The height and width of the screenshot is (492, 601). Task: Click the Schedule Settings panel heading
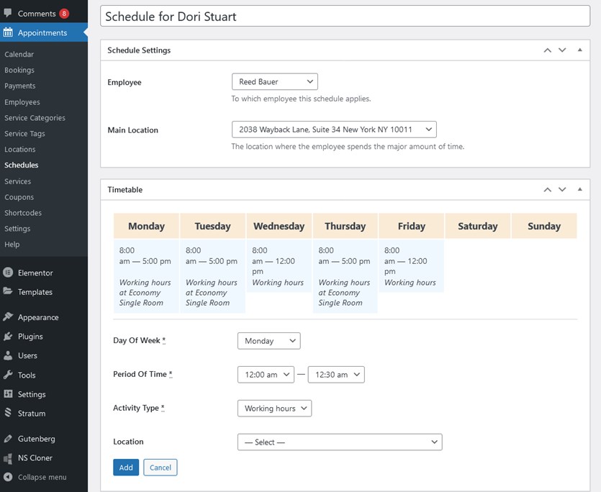pyautogui.click(x=139, y=50)
